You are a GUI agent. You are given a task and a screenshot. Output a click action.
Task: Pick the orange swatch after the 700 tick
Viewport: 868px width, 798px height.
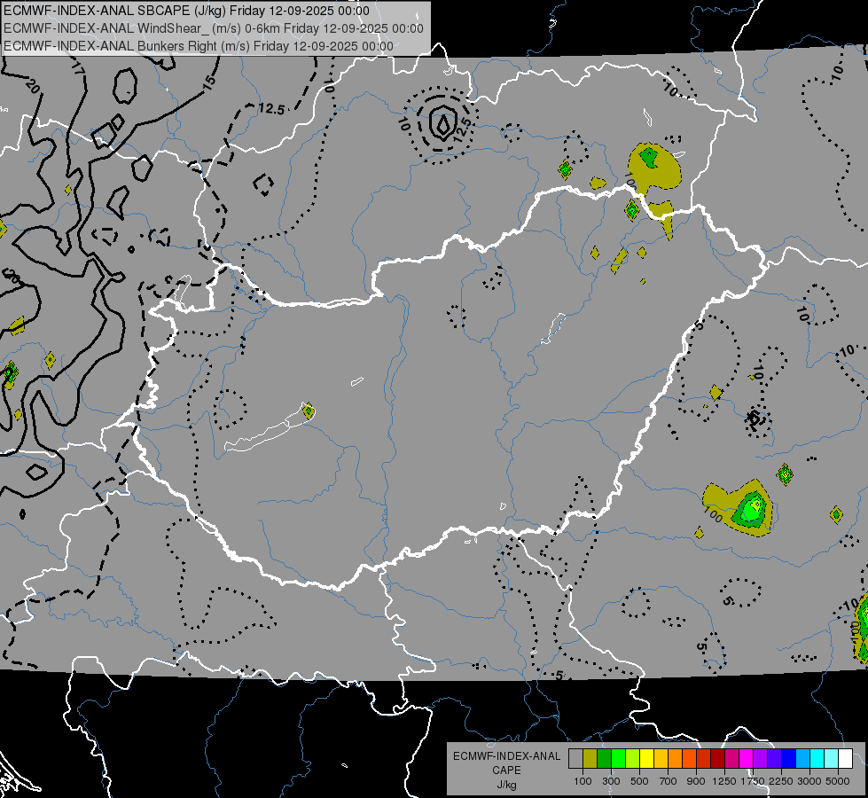point(675,758)
